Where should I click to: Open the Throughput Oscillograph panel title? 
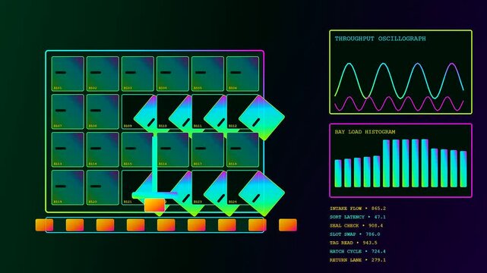tap(380, 39)
